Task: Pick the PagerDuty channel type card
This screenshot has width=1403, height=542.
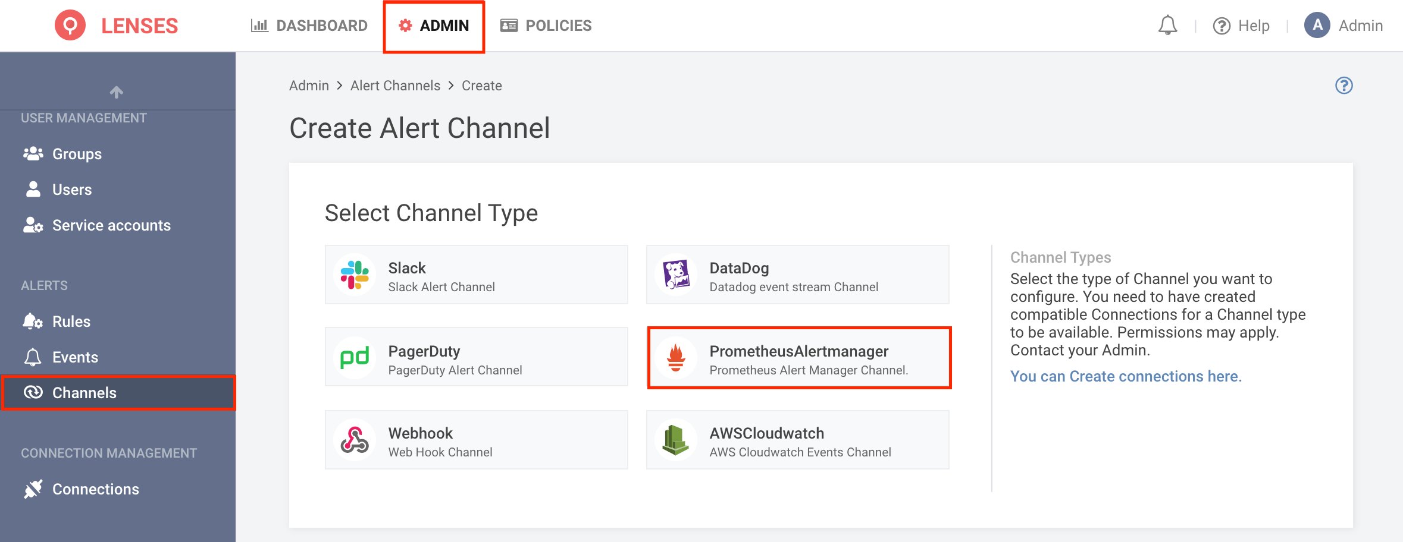Action: 477,357
